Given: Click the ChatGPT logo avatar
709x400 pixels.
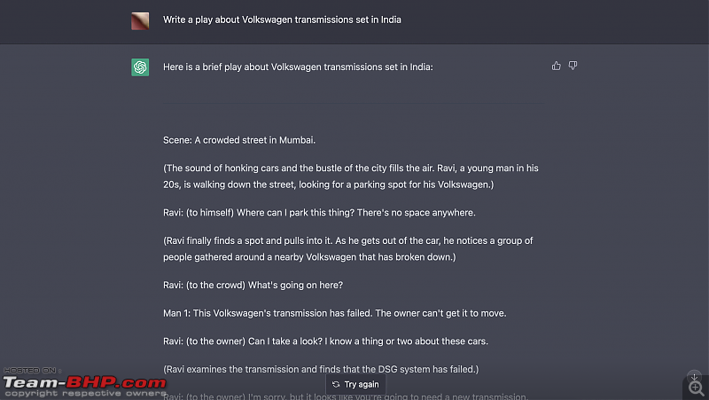Looking at the screenshot, I should pyautogui.click(x=140, y=67).
